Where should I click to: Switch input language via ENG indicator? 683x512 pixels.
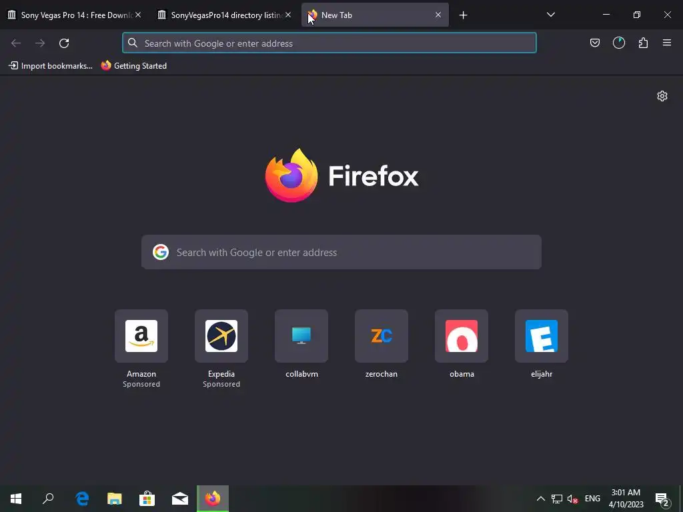[592, 499]
